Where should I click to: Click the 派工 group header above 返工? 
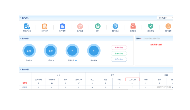(x=112, y=75)
